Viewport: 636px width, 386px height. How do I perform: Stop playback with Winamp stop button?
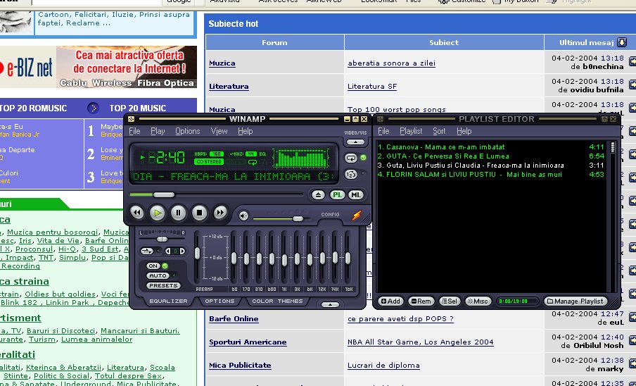click(x=199, y=213)
